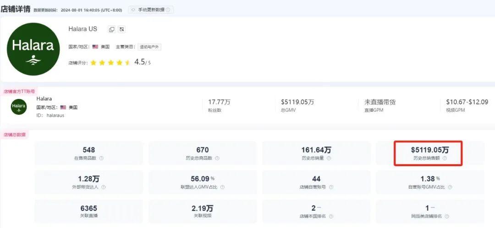
Task: Click help icon beside 历史总销售额
Action: pyautogui.click(x=445, y=158)
